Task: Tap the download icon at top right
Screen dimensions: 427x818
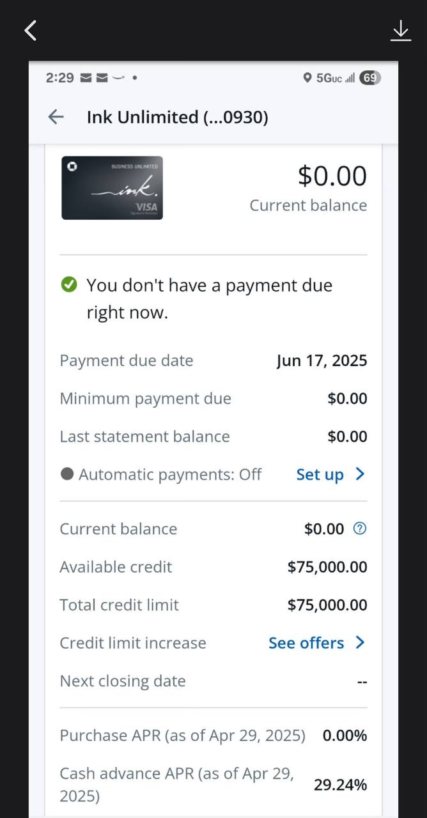Action: point(401,30)
